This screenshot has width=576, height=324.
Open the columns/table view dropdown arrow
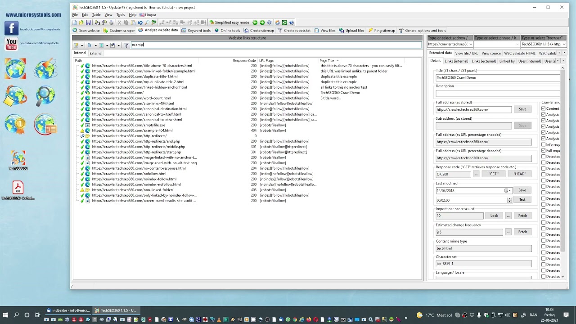(107, 45)
